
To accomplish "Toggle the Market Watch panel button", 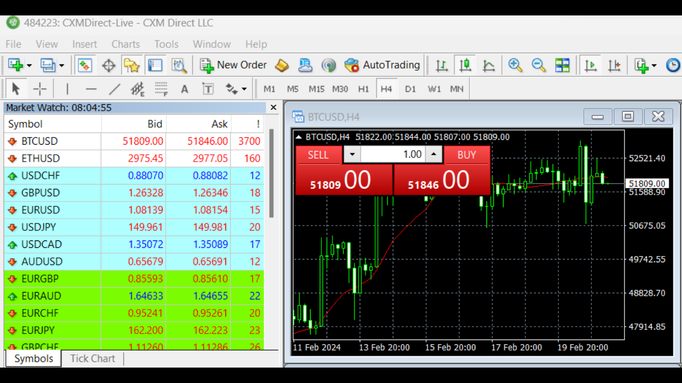I will click(x=85, y=65).
